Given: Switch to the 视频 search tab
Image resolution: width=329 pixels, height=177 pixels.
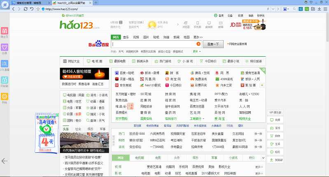Looking at the screenshot, I should tap(136, 37).
